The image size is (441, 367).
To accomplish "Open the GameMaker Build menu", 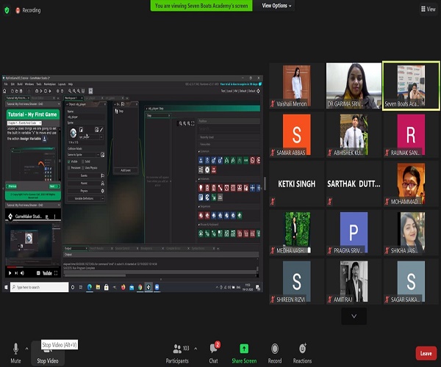I will pyautogui.click(x=20, y=84).
